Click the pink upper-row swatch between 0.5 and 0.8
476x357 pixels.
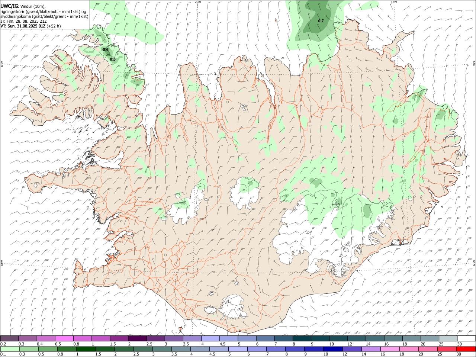(64, 339)
